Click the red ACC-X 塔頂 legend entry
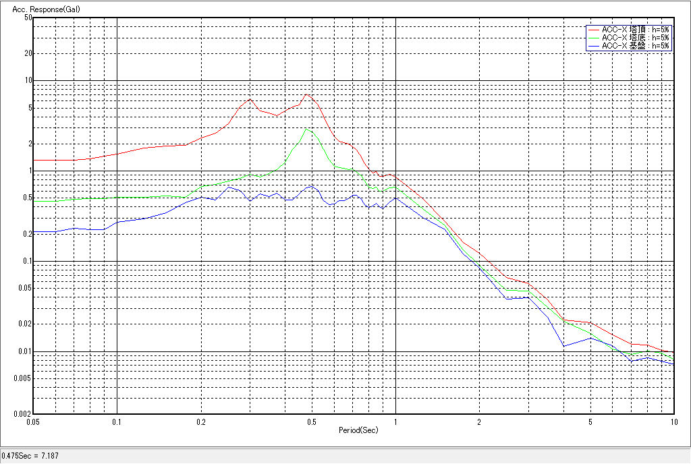 [x=635, y=30]
